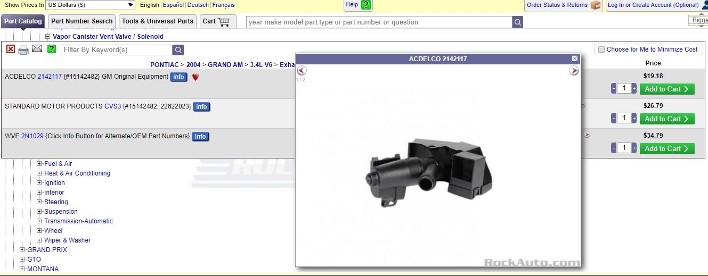Show next image in ACDELCO 2142117 popup
708x276 pixels.
tap(574, 70)
